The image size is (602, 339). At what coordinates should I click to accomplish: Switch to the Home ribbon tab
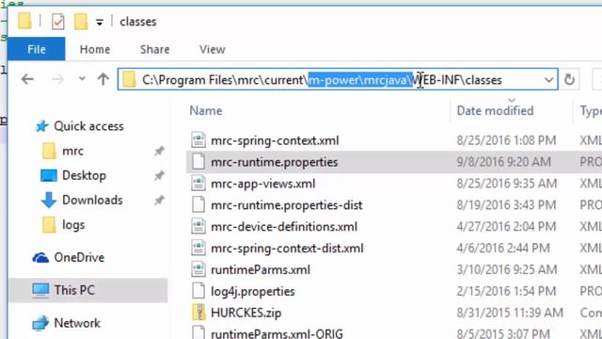point(95,49)
